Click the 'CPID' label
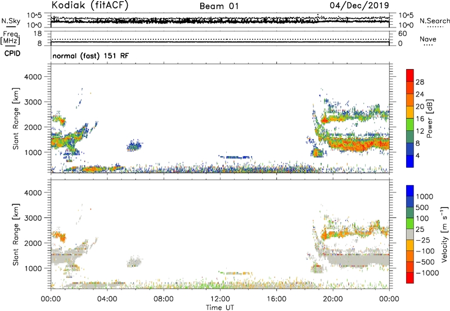 point(12,53)
